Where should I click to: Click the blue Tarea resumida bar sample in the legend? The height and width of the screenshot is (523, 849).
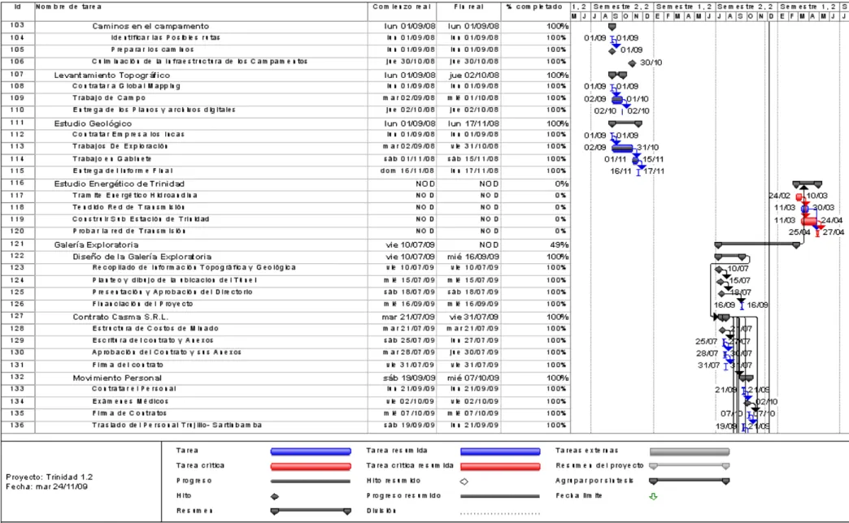[x=500, y=451]
